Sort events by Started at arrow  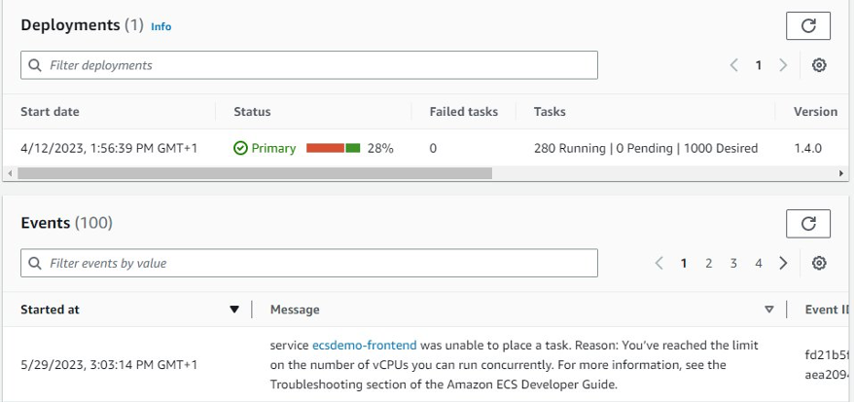(234, 310)
